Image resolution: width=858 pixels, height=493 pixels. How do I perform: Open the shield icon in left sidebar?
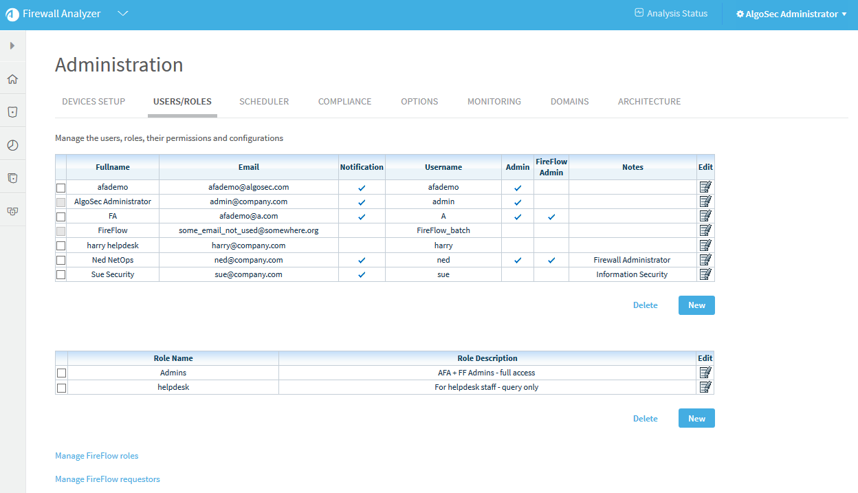(x=12, y=112)
